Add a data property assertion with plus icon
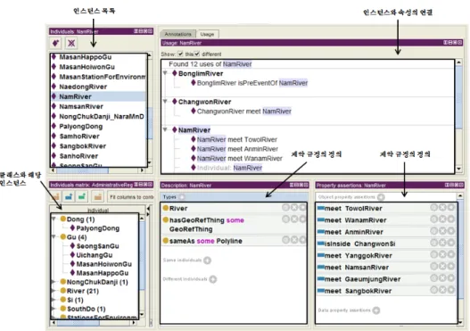Viewport: 470px width, 331px height. pyautogui.click(x=376, y=310)
